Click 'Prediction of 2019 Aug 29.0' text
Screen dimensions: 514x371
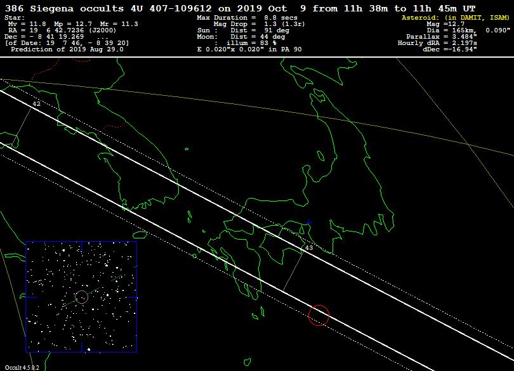tap(67, 49)
